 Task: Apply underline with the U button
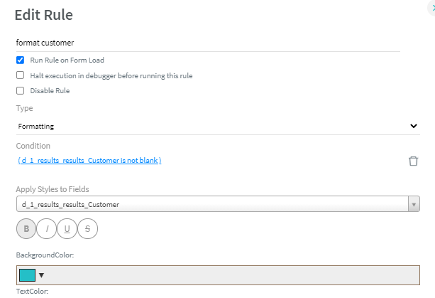pyautogui.click(x=67, y=228)
